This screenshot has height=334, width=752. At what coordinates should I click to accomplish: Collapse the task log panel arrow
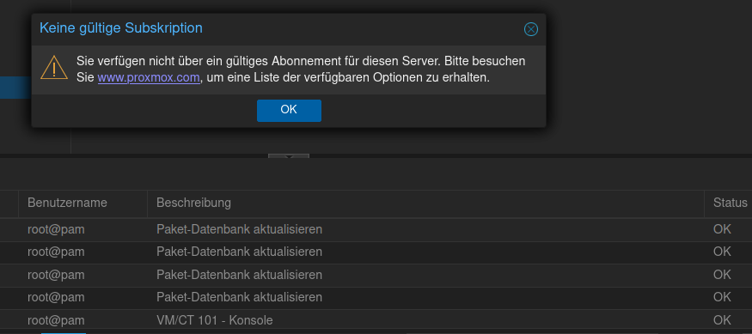(x=289, y=157)
